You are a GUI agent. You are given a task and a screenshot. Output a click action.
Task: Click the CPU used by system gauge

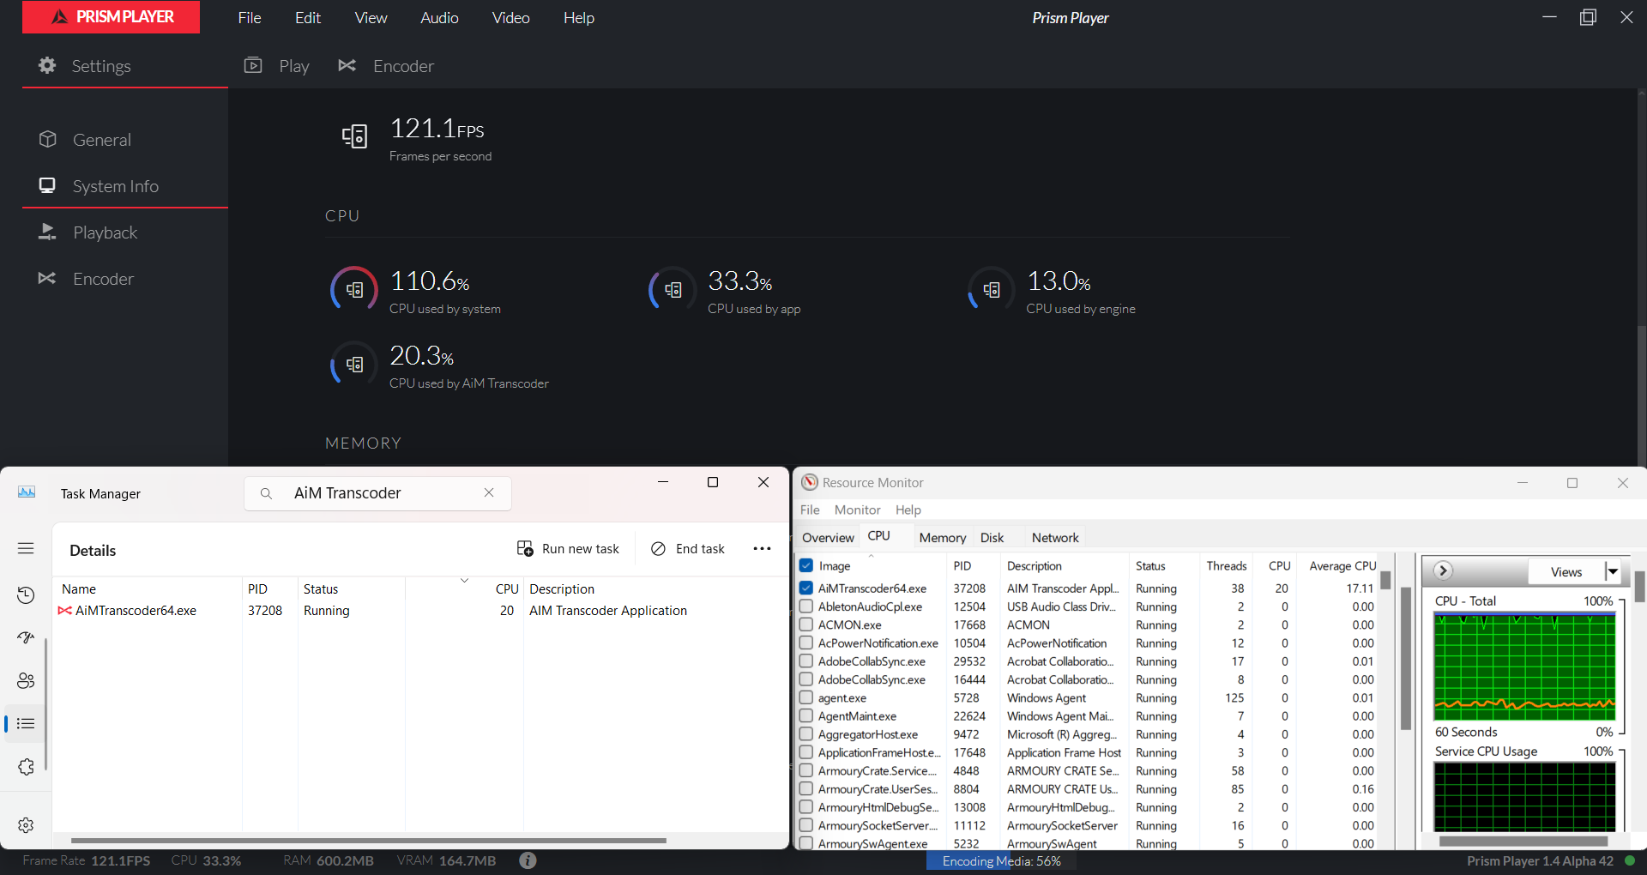click(354, 290)
